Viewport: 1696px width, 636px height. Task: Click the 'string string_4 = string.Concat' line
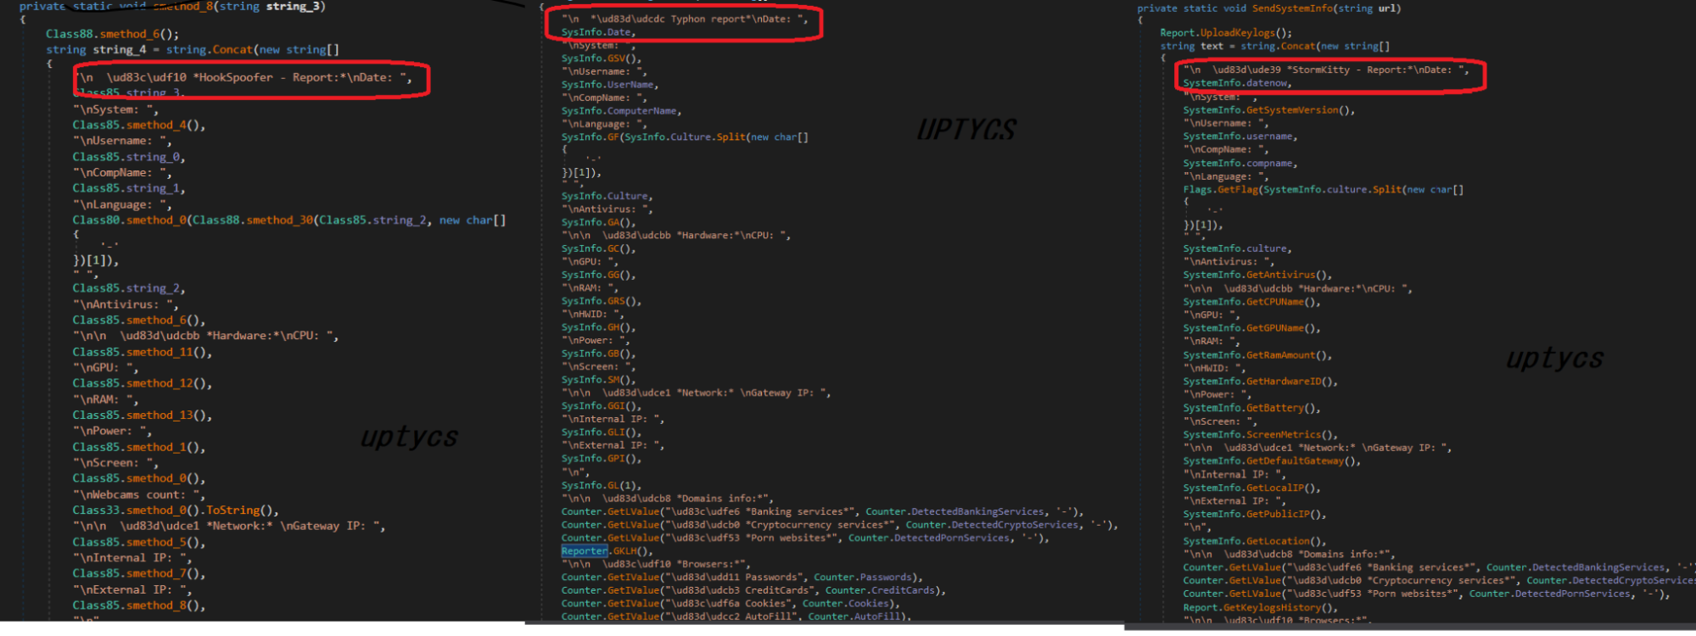click(x=193, y=50)
